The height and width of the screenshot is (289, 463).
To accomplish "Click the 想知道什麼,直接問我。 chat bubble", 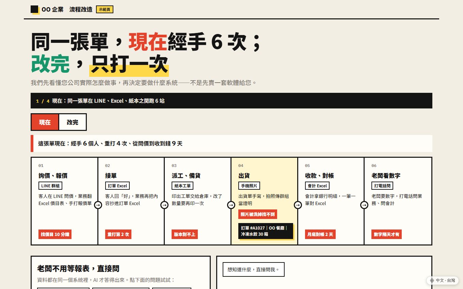I will tap(254, 269).
